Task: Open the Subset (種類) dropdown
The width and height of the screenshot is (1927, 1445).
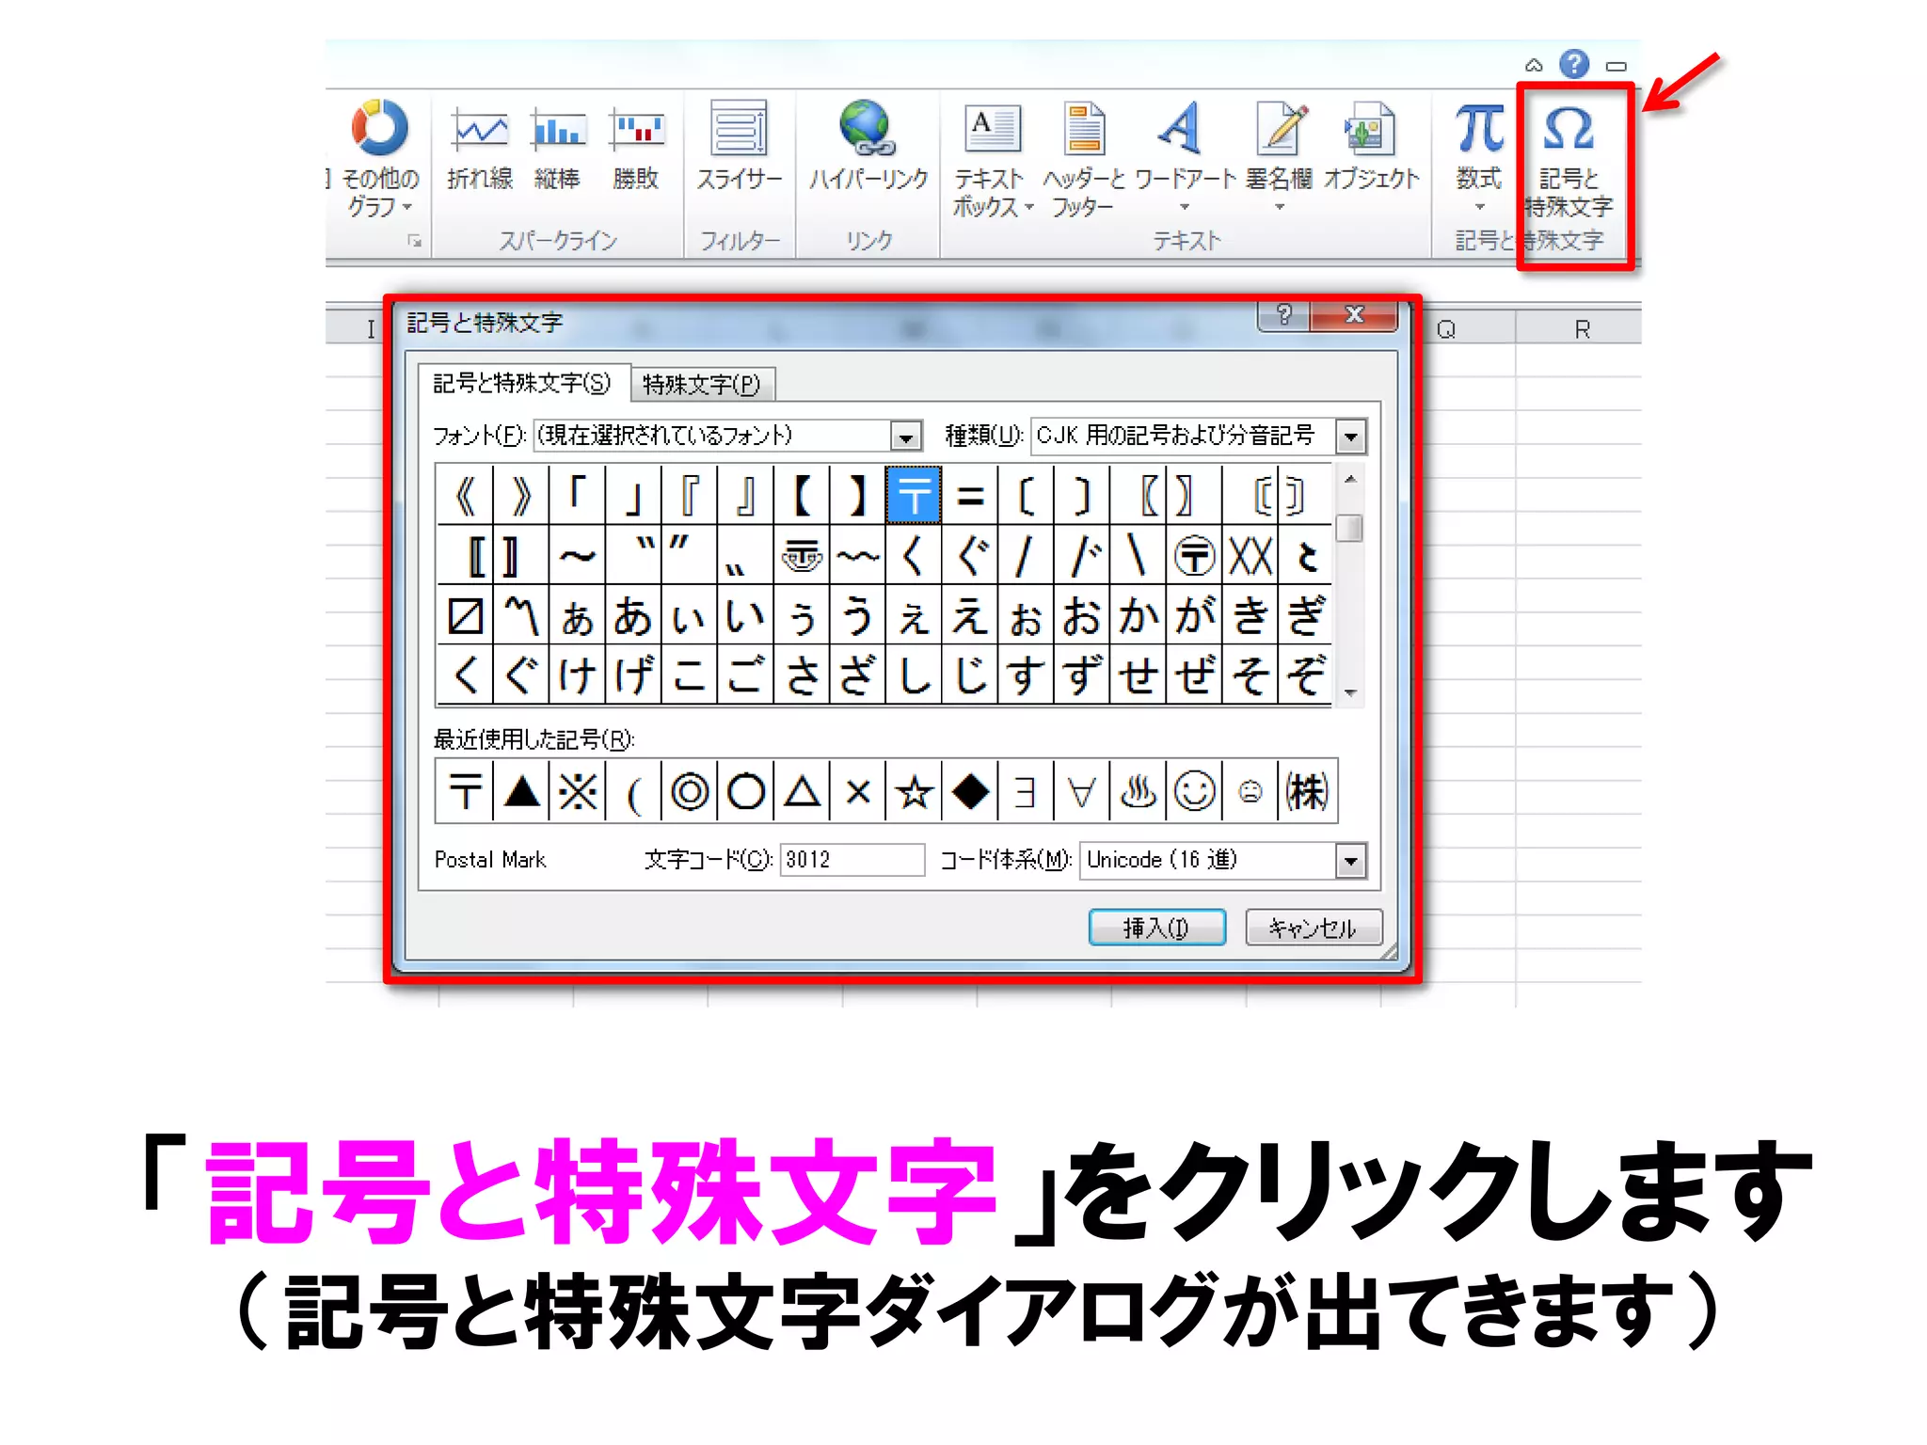Action: [1350, 437]
